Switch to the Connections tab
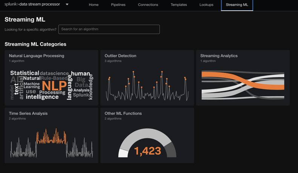This screenshot has width=298, height=173. (x=148, y=5)
